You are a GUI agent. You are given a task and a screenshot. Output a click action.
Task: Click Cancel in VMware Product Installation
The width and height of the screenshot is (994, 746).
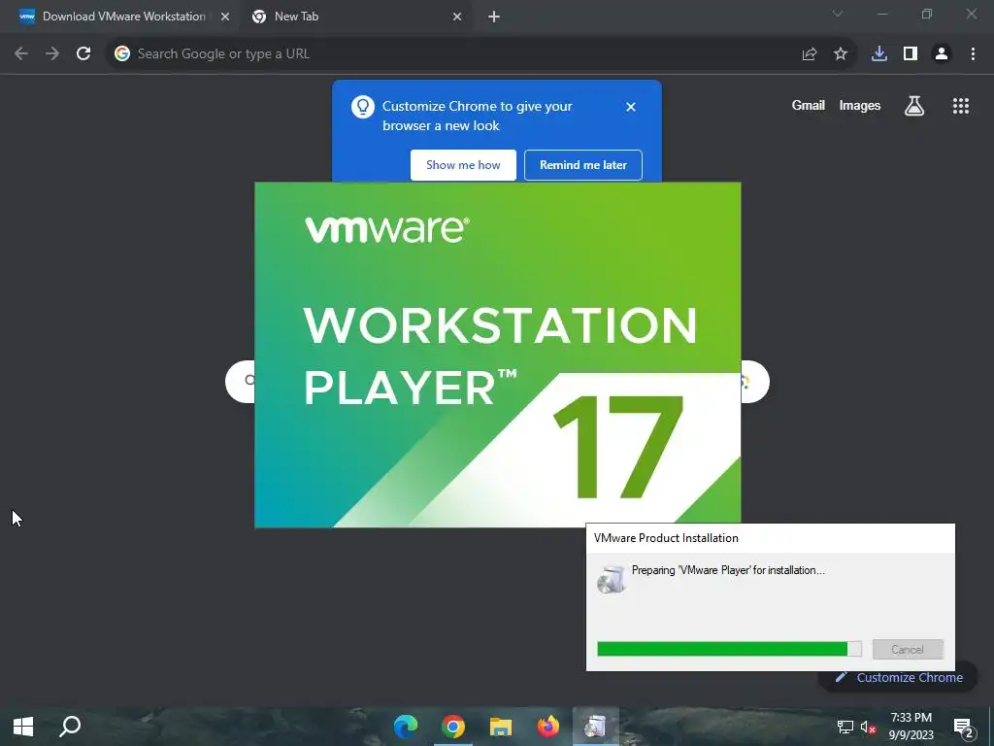(908, 650)
